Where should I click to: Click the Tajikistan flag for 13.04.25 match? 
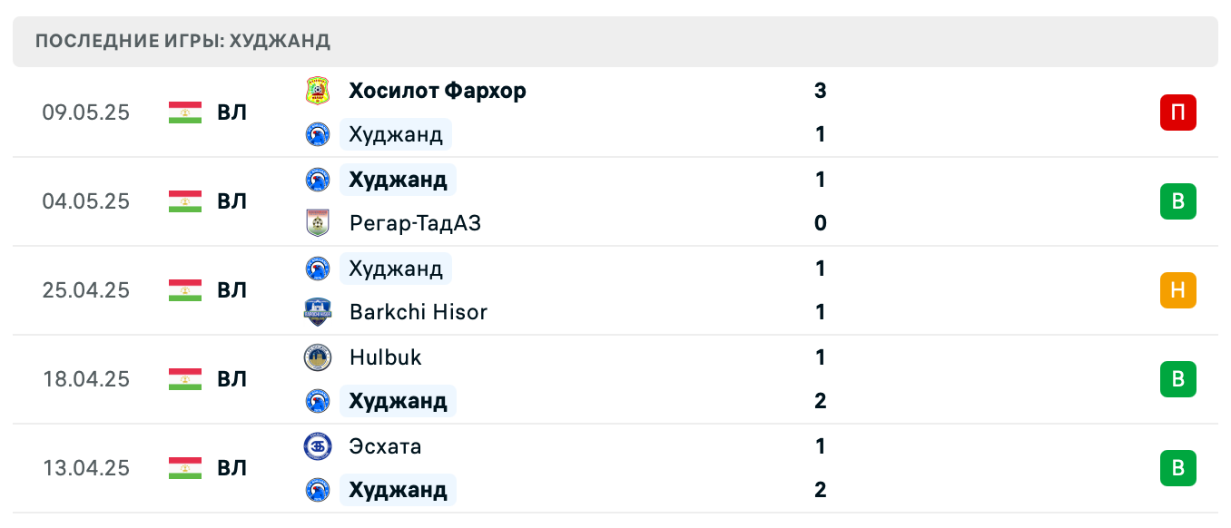[185, 468]
